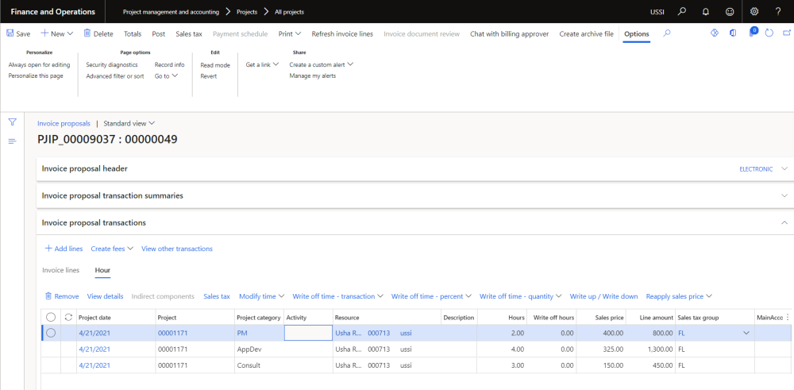Click the Open in Office icon
Viewport: 794px width, 390px height.
pos(732,34)
